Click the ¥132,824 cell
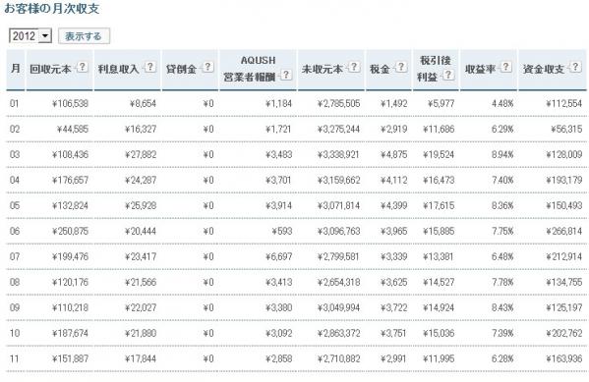 70,205
